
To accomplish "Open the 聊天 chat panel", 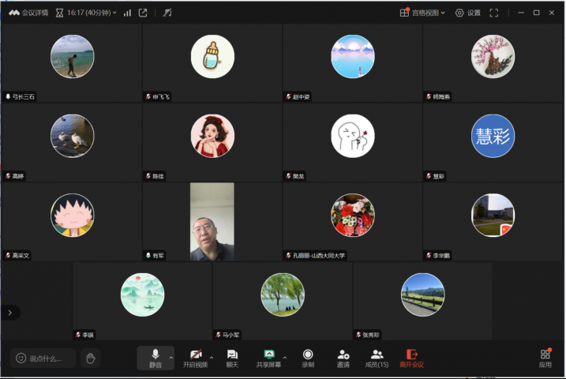I will (232, 358).
